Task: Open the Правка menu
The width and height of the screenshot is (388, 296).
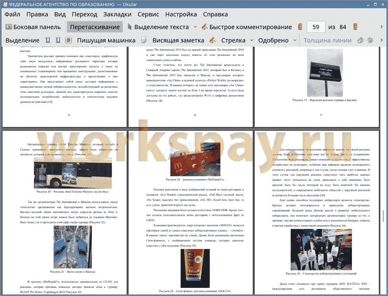Action: [x=37, y=14]
